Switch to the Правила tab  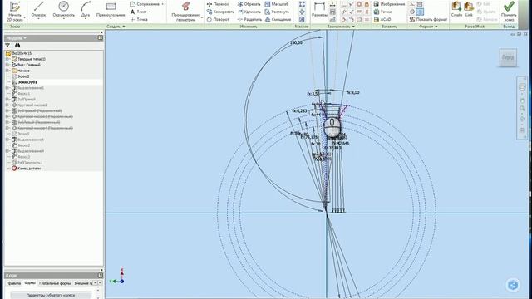[x=13, y=283]
